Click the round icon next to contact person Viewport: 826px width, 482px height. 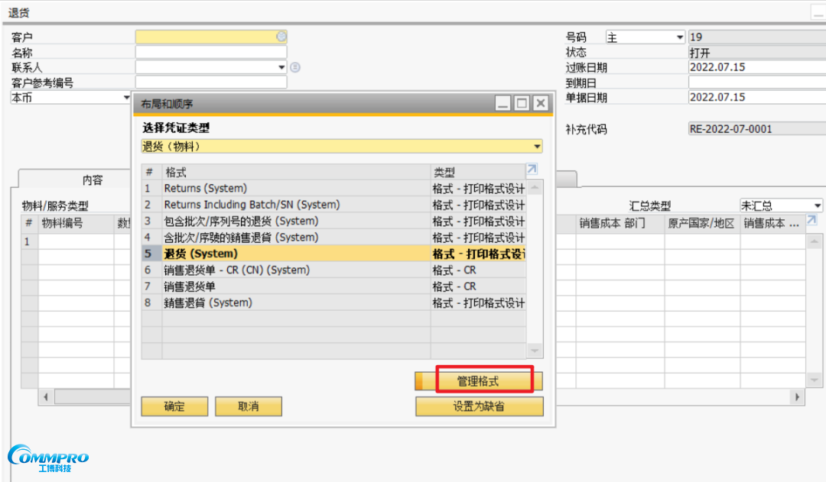(x=295, y=67)
